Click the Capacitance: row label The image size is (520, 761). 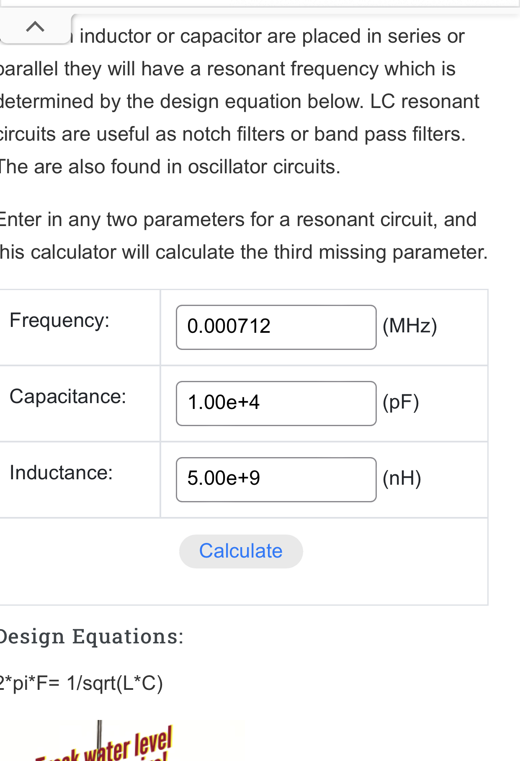[x=68, y=396]
